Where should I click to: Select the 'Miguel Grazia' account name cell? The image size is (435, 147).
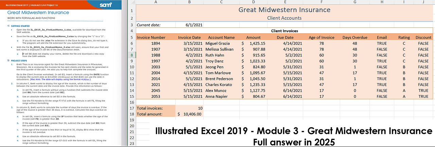click(x=221, y=43)
